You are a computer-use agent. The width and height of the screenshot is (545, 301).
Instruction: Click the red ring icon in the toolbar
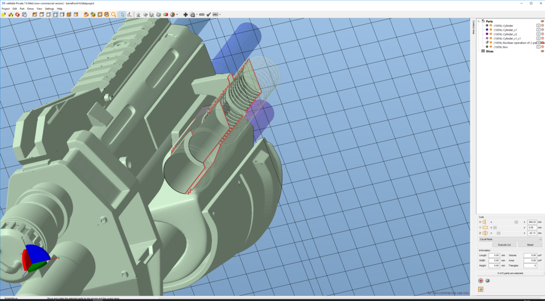click(18, 14)
